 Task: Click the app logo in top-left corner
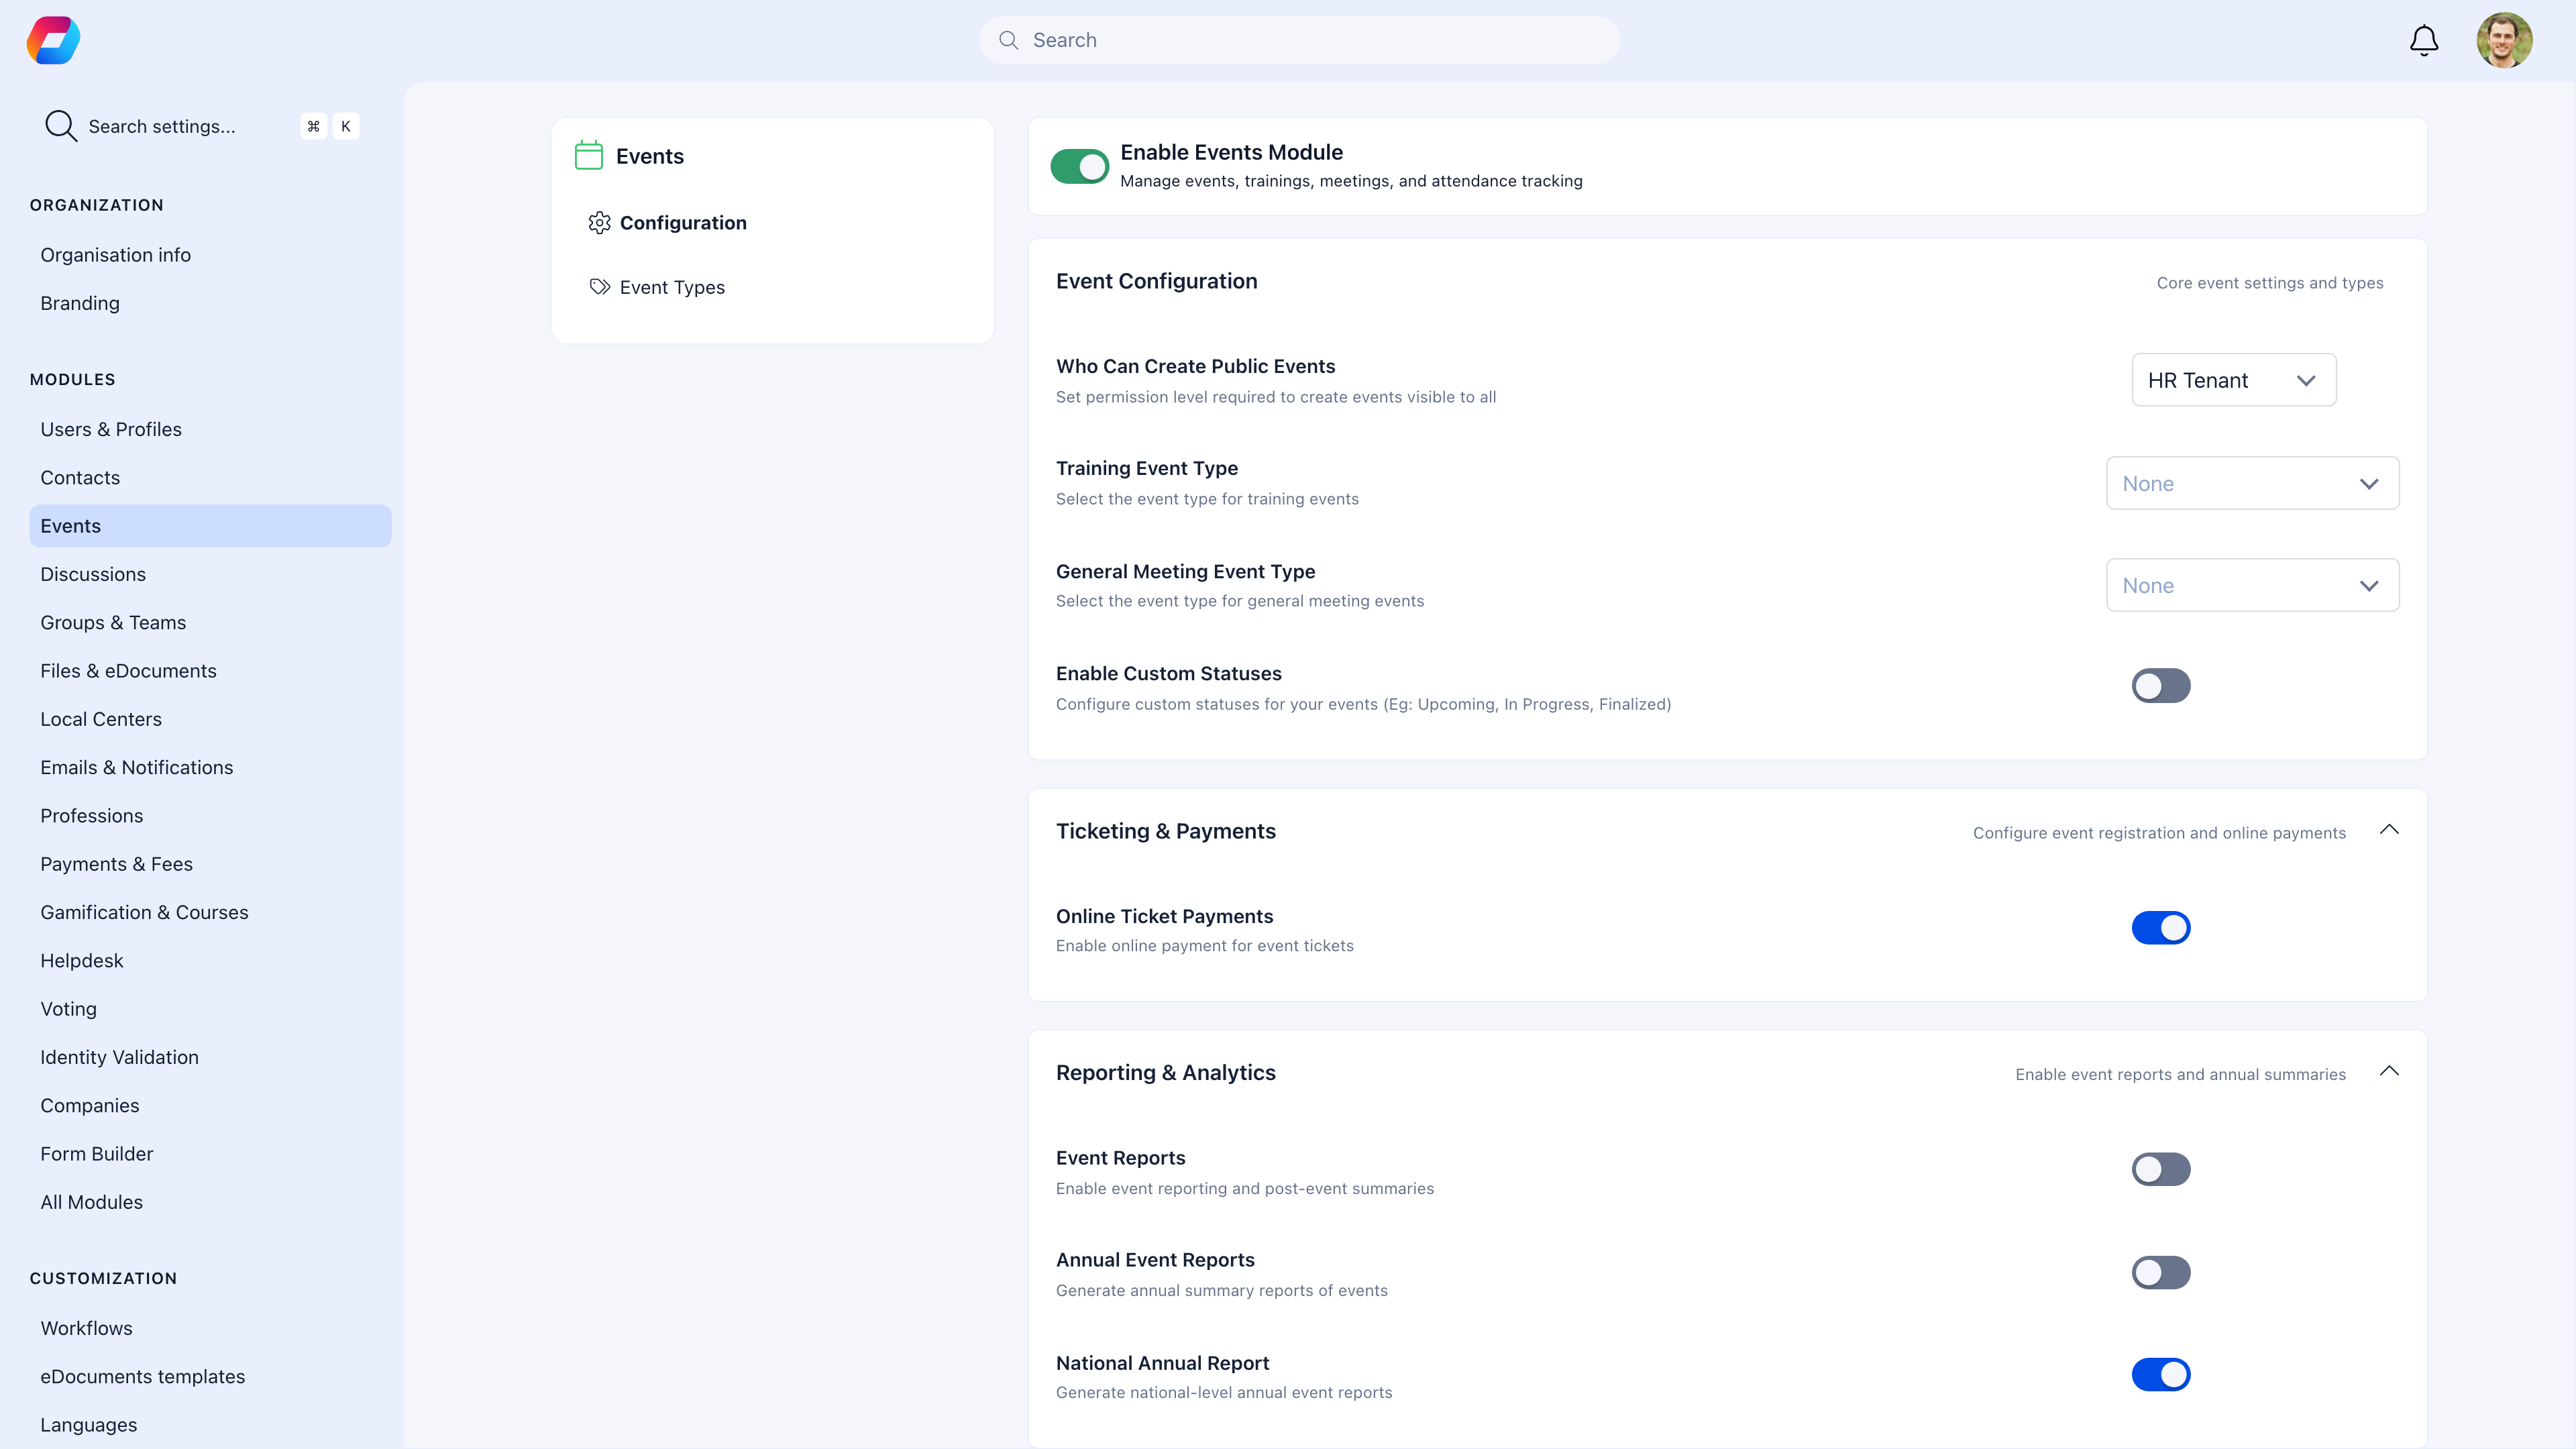[x=52, y=40]
